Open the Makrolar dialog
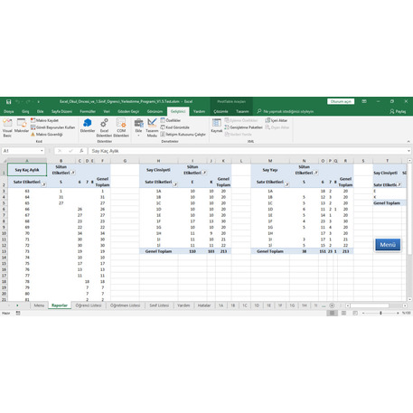 pyautogui.click(x=22, y=126)
